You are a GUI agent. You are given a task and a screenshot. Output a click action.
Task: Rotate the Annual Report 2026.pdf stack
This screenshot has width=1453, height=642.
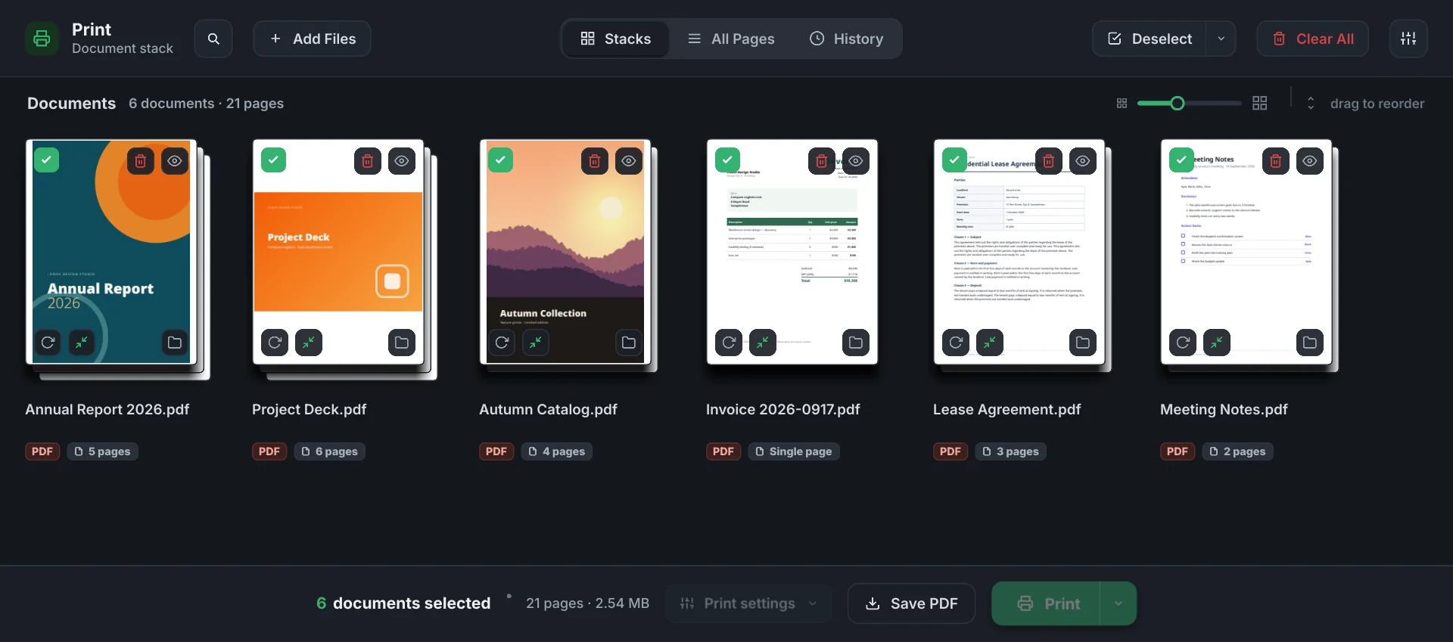coord(48,343)
